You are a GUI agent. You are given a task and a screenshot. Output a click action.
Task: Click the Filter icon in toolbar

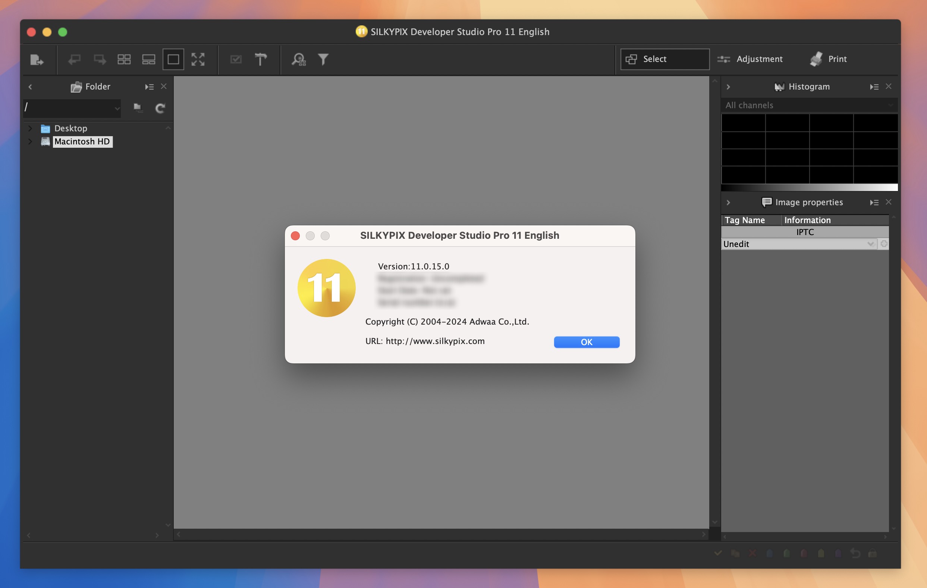[323, 59]
